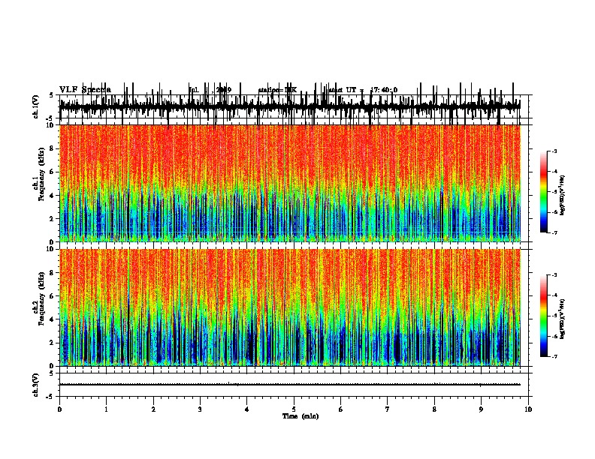This screenshot has width=595, height=459.
Task: Click the "start UT = 17:40:0" header text
Action: coord(363,90)
